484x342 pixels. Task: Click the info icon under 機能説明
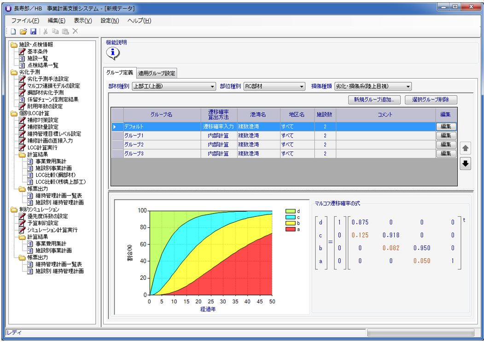click(x=113, y=54)
